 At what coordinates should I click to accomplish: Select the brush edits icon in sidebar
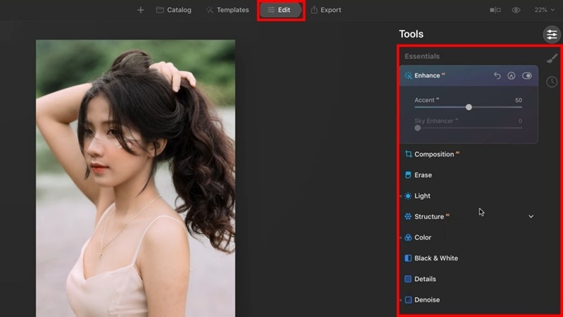pos(552,58)
